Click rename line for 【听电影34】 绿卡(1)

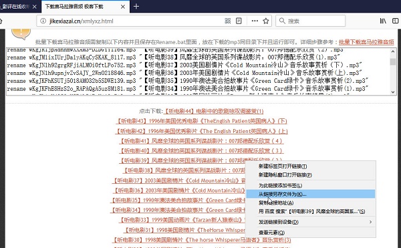[x=187, y=89]
